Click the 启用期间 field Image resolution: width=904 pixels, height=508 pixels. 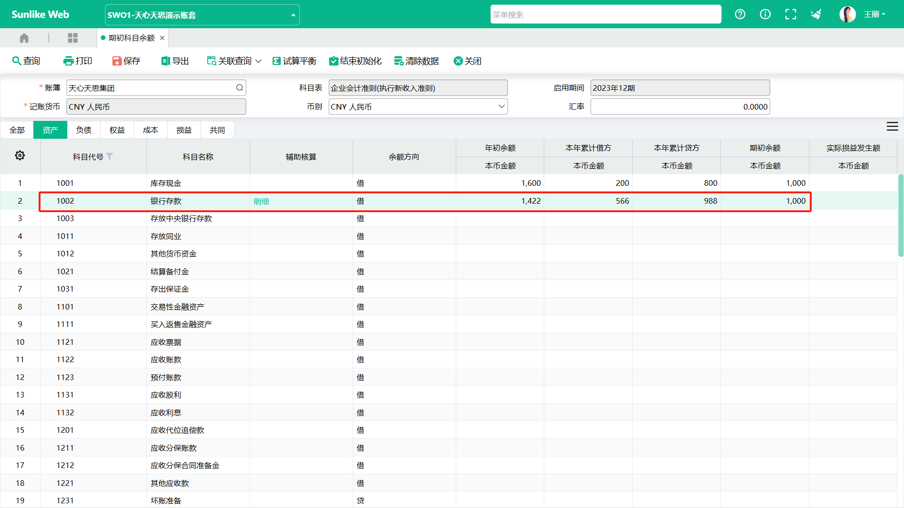click(680, 87)
